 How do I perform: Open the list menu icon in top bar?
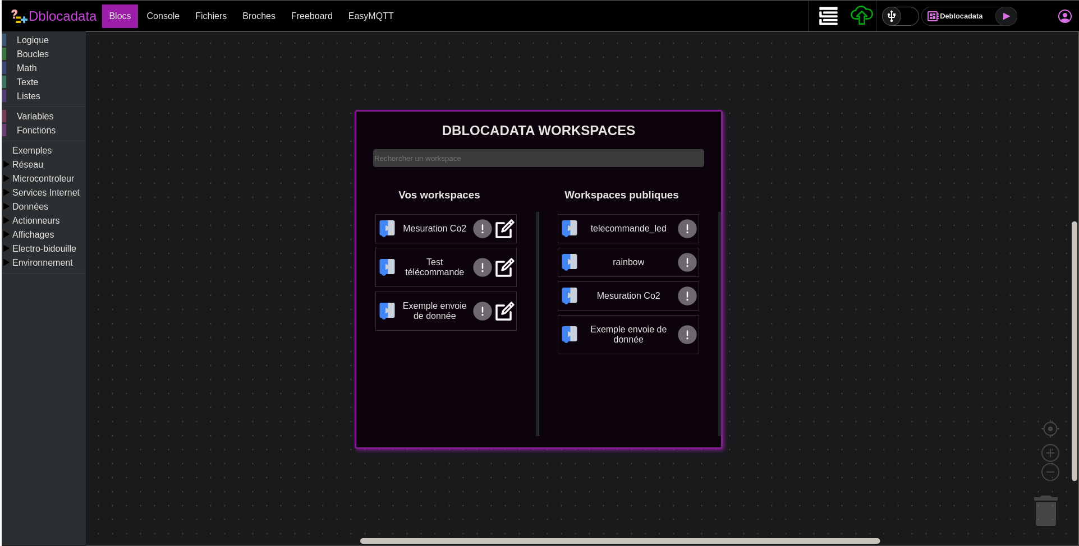(828, 16)
